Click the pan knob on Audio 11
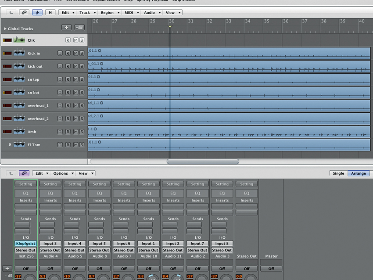Screen dimensions: 373x280 click(x=177, y=278)
